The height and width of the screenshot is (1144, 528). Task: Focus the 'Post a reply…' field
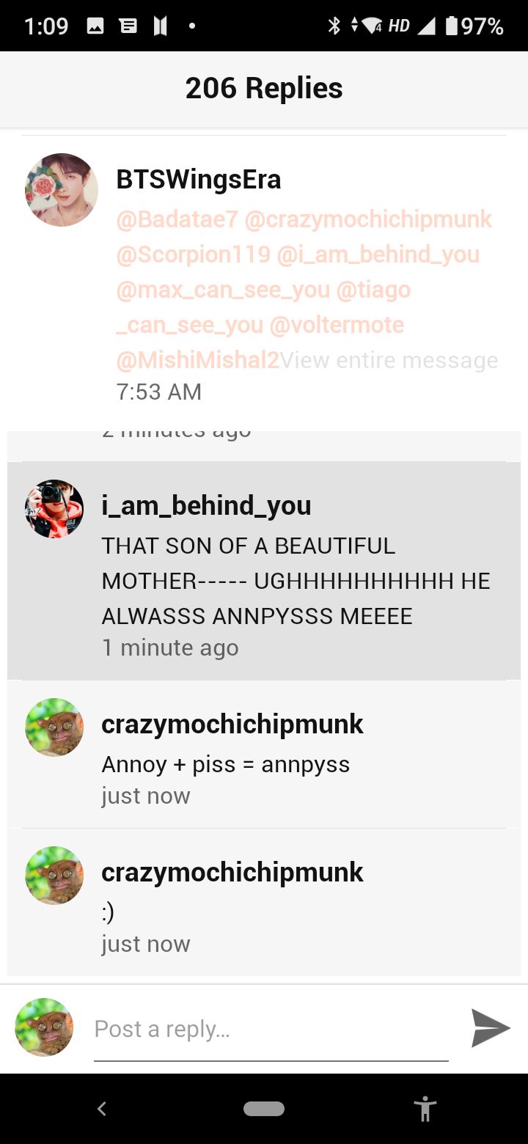271,1030
